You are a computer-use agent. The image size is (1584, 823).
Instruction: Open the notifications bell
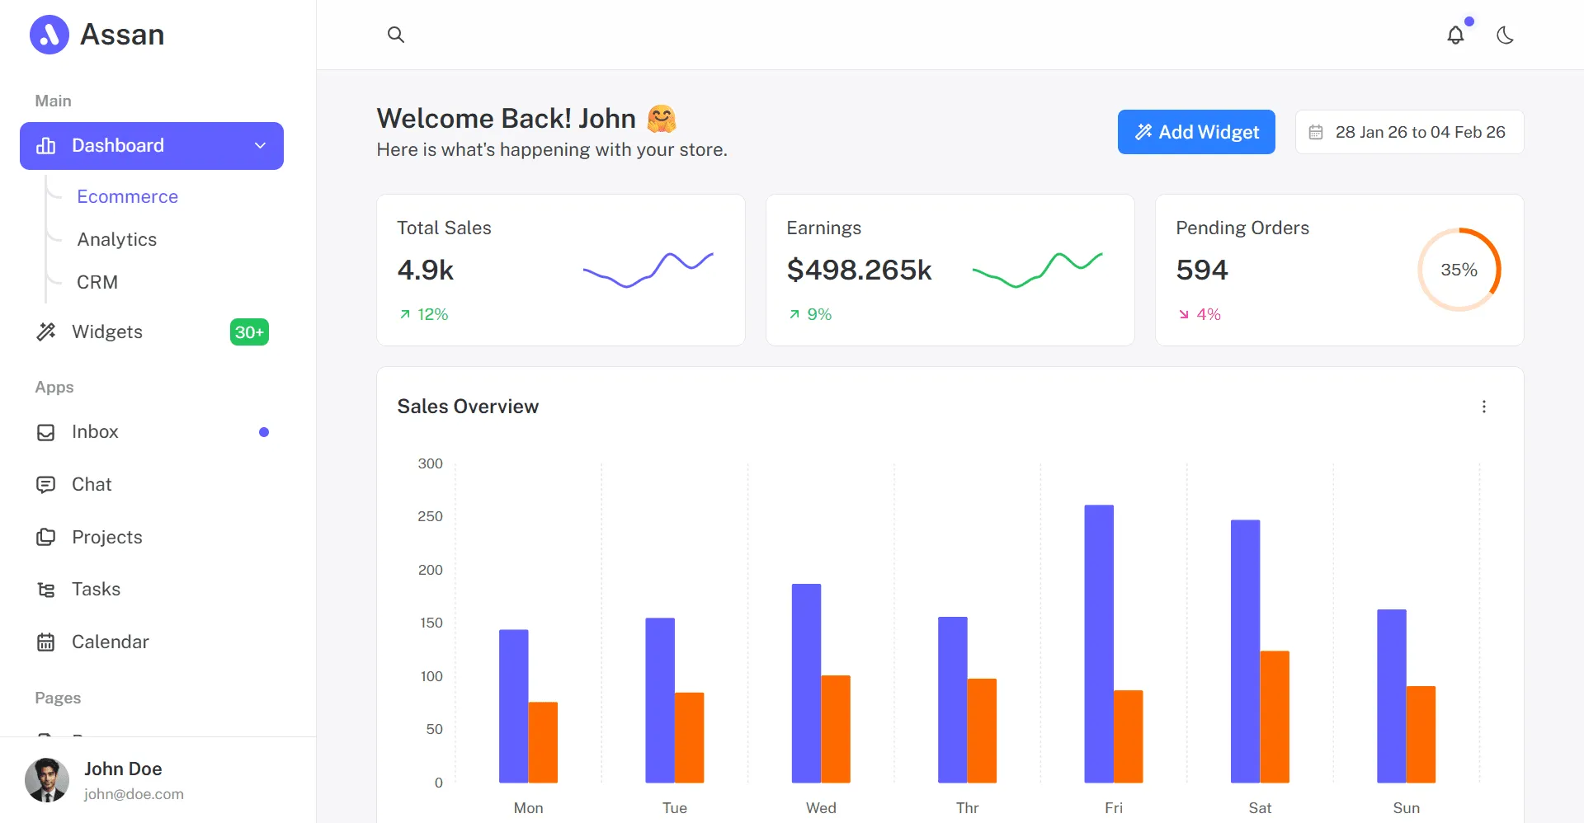[1456, 35]
